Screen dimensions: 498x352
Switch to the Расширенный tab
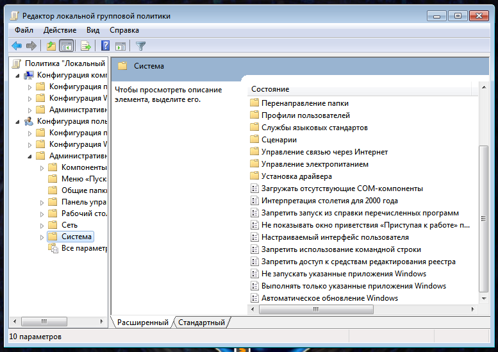pos(142,323)
